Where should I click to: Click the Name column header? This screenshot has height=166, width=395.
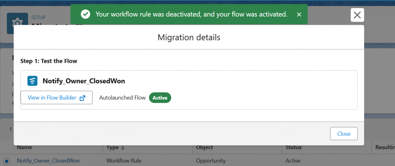(x=24, y=147)
